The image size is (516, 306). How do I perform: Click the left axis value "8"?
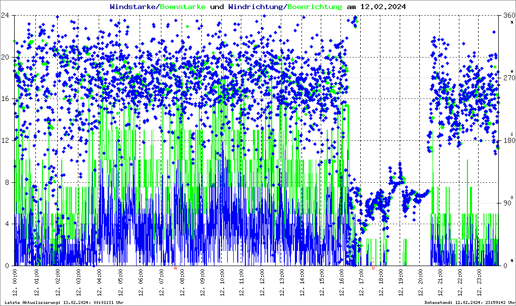pos(7,182)
